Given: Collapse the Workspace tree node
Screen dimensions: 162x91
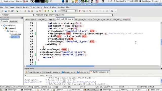Looking at the screenshot, I should [2, 25].
